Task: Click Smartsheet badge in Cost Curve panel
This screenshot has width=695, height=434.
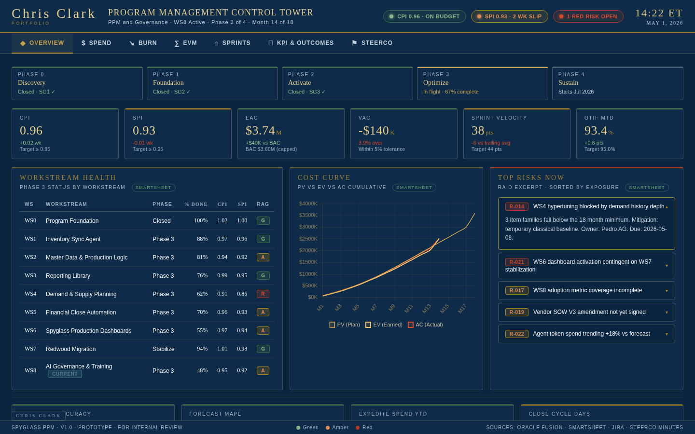Action: click(x=414, y=188)
